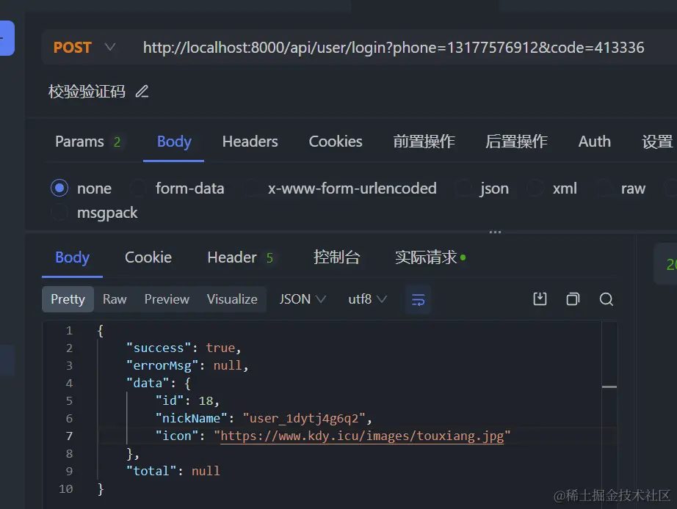Select Visualize response view
Image resolution: width=677 pixels, height=509 pixels.
pyautogui.click(x=232, y=299)
